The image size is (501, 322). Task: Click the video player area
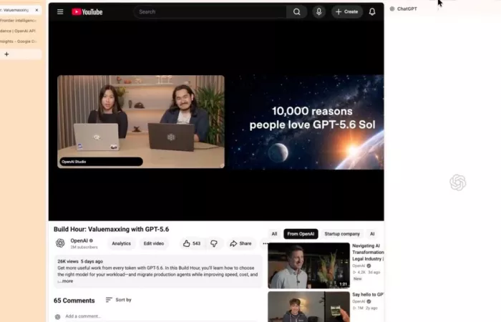tap(216, 121)
